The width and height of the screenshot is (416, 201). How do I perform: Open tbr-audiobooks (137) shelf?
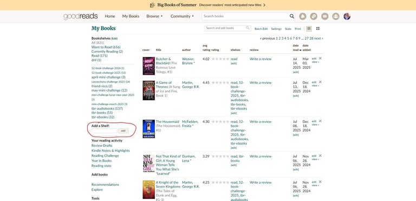tap(107, 108)
